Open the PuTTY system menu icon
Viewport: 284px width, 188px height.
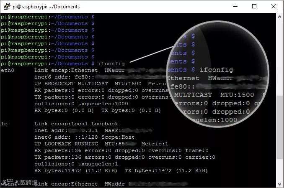(x=7, y=7)
